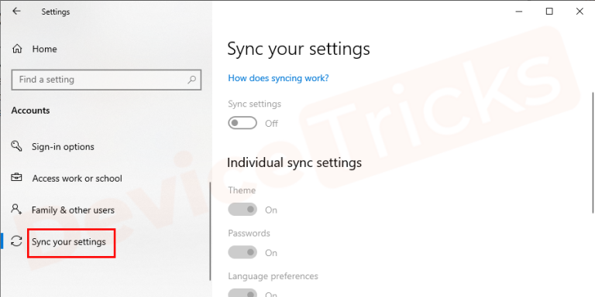Viewport: 595px width, 297px height.
Task: Toggle the Language preferences switch
Action: [x=242, y=293]
